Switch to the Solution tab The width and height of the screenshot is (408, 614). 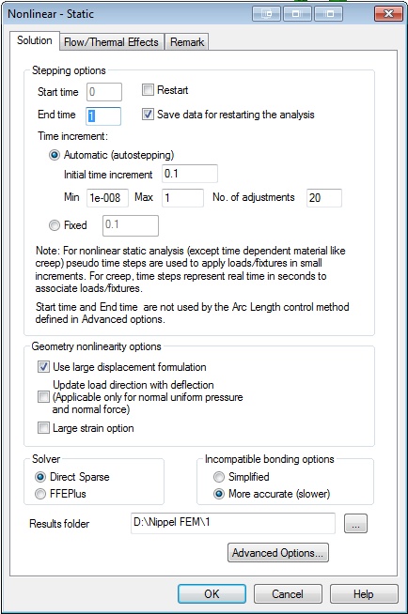point(35,40)
